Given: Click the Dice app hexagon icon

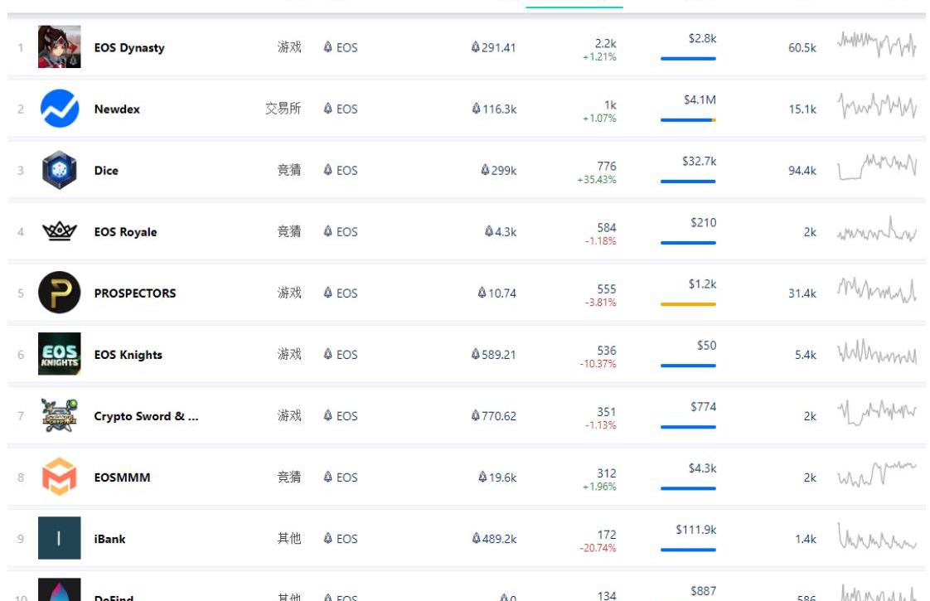Looking at the screenshot, I should coord(60,170).
